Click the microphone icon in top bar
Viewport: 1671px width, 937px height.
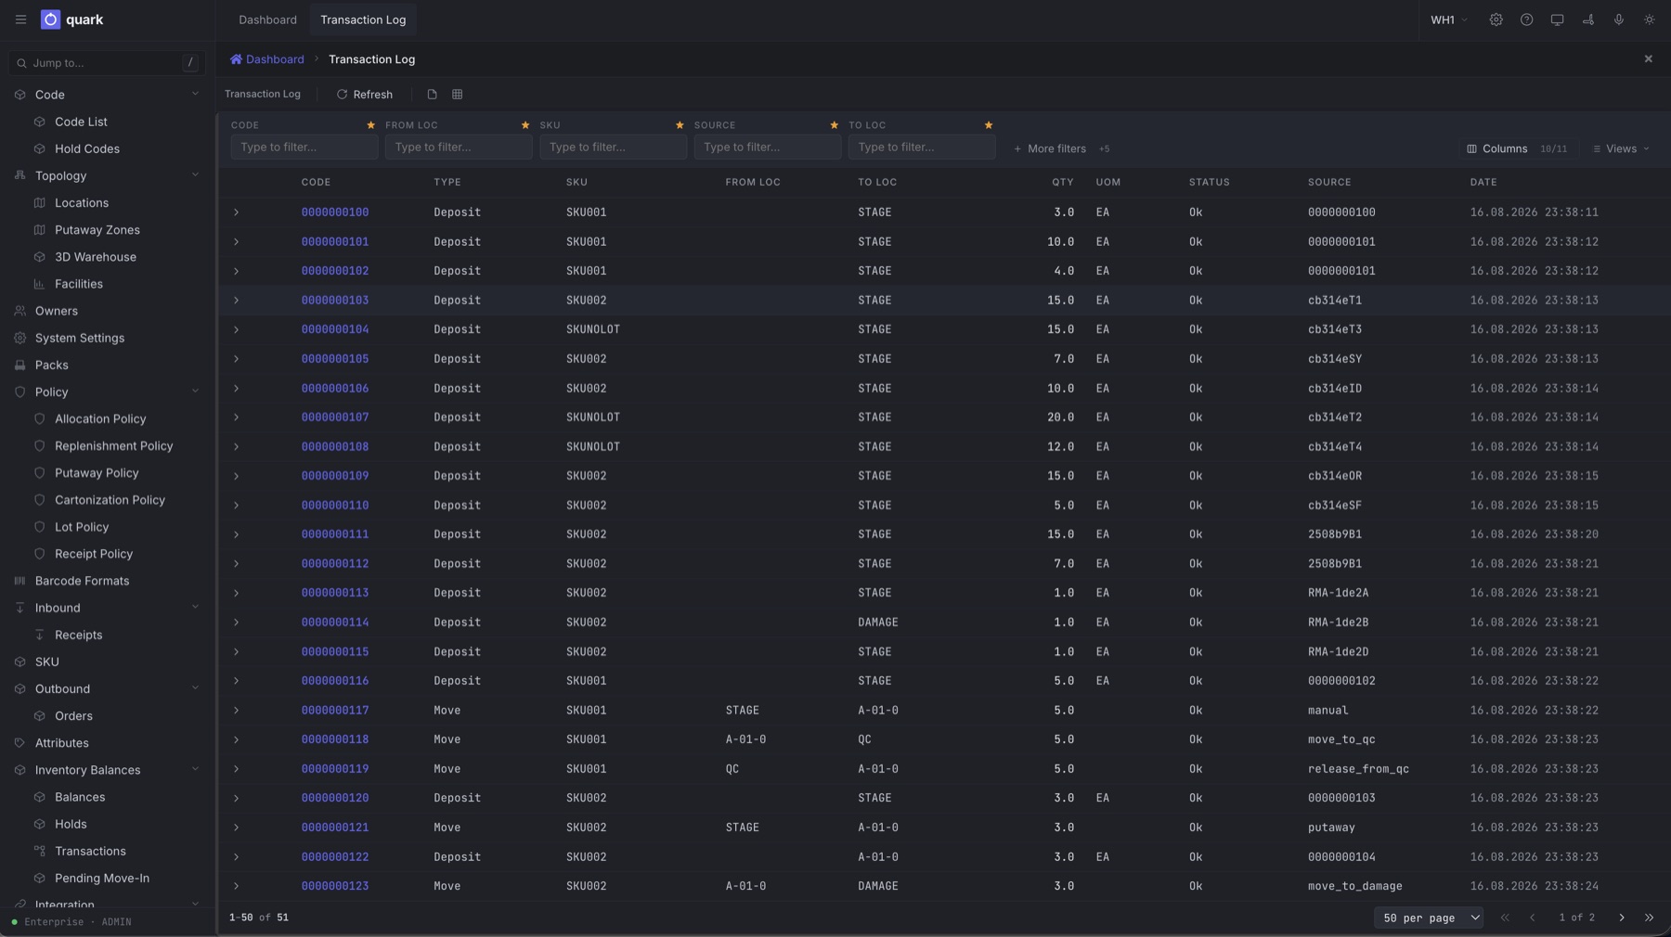pos(1618,19)
